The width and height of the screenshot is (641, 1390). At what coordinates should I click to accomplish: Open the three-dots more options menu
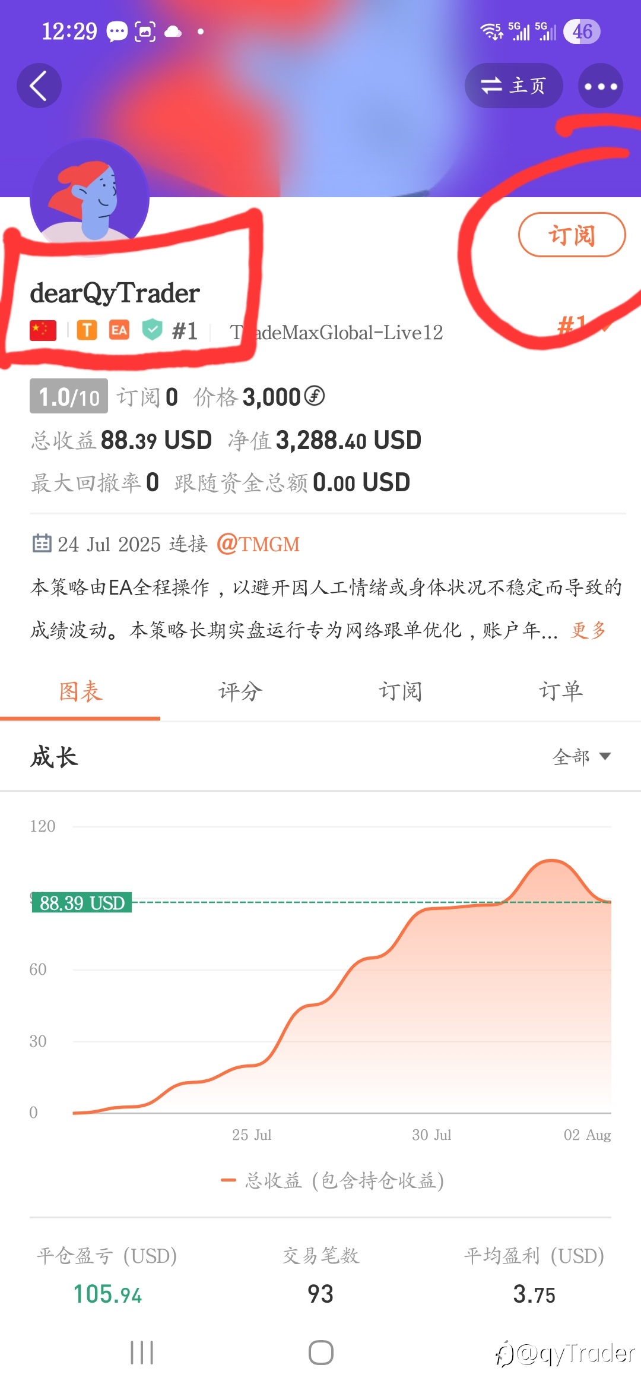601,86
